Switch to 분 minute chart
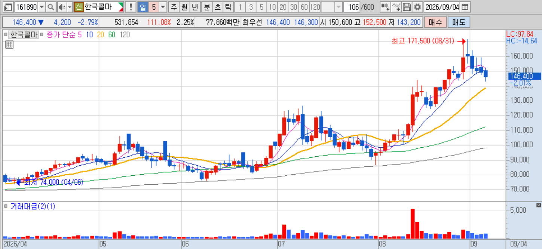Image resolution: width=542 pixels, height=249 pixels. pyautogui.click(x=207, y=7)
